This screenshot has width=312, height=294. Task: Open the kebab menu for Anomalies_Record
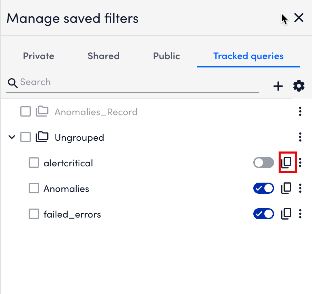point(300,111)
